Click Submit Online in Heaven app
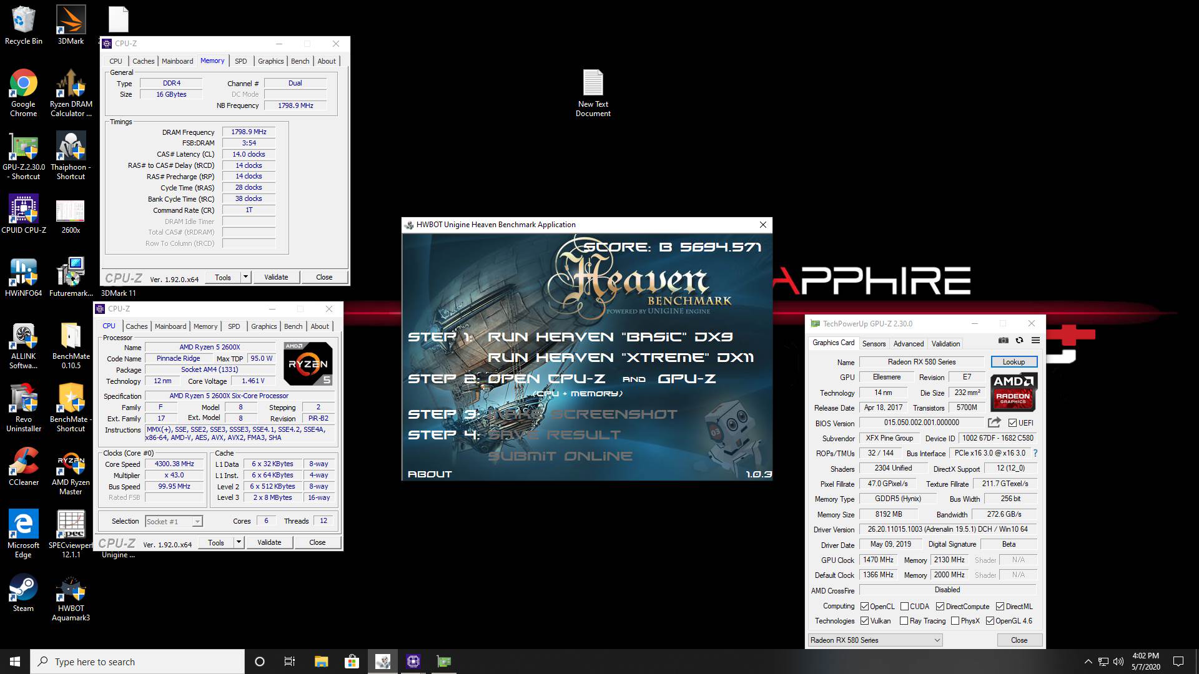1199x674 pixels. pyautogui.click(x=560, y=456)
